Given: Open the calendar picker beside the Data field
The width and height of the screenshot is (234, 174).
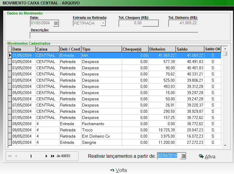Looking at the screenshot, I should pos(56,23).
